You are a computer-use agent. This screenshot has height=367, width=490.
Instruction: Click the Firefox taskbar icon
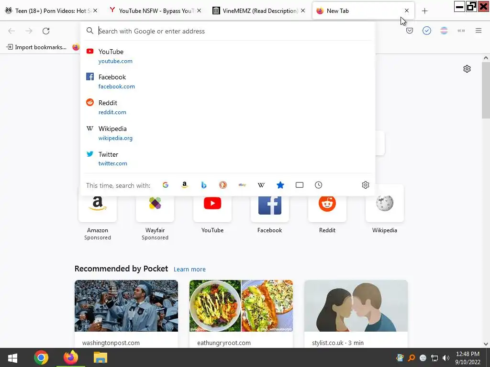pyautogui.click(x=71, y=357)
